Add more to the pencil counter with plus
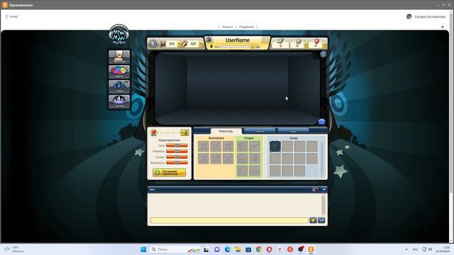This screenshot has width=454, height=255. click(x=200, y=44)
